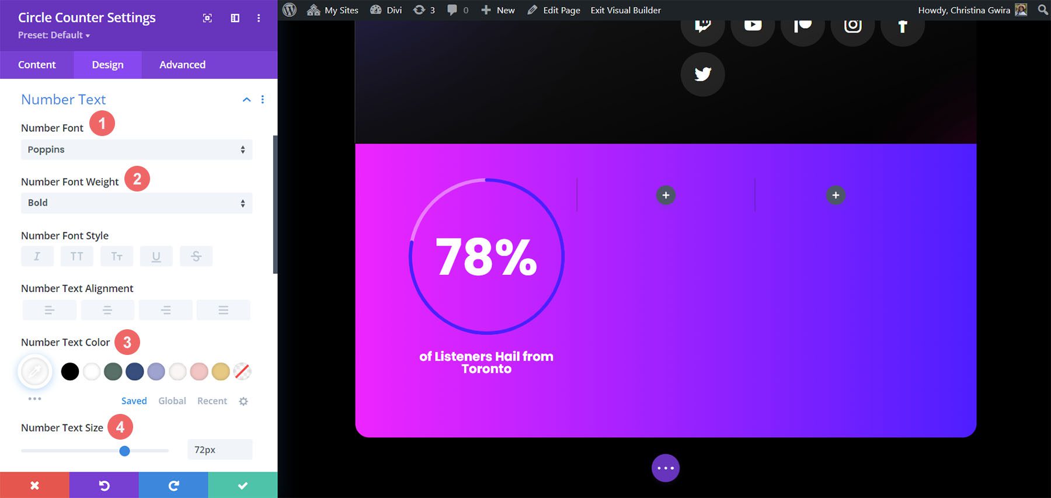
Task: Switch to the Design tab
Action: pos(107,65)
